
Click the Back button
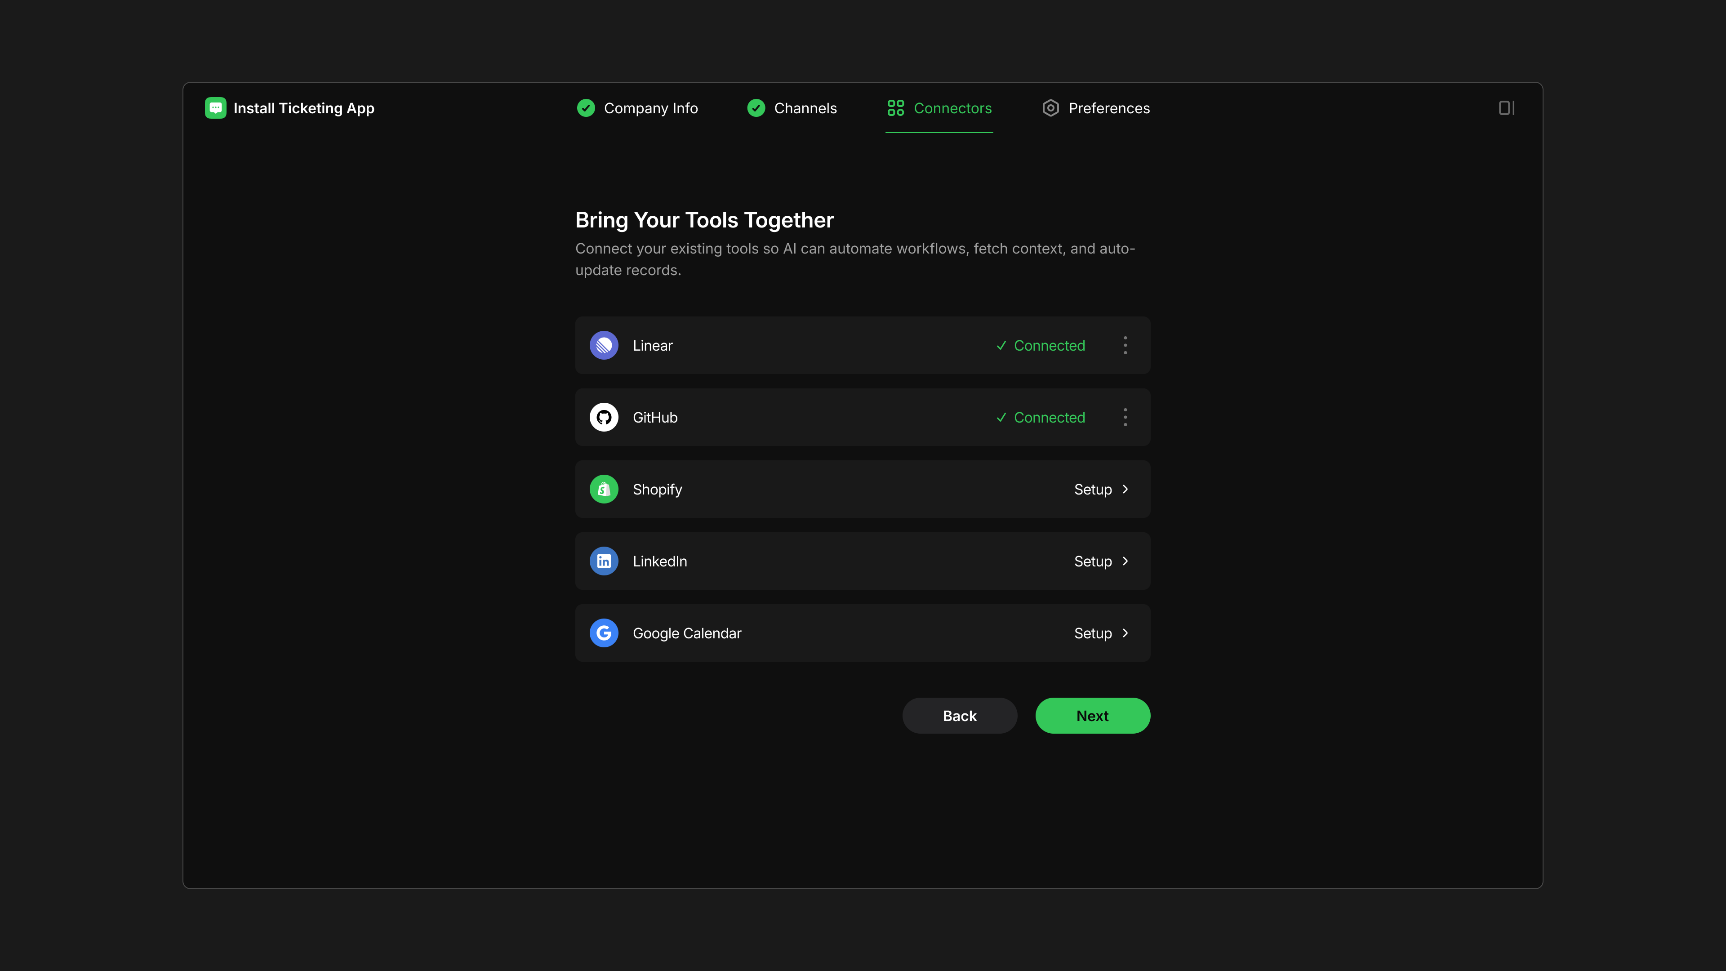coord(960,715)
